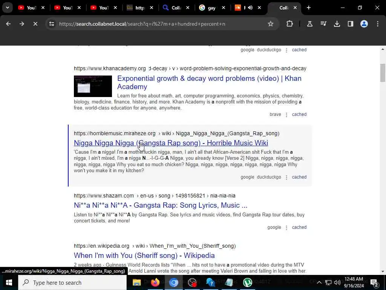Open 'cached' link for Khan Academy result
Screen dimensions: 386x290
299,114
